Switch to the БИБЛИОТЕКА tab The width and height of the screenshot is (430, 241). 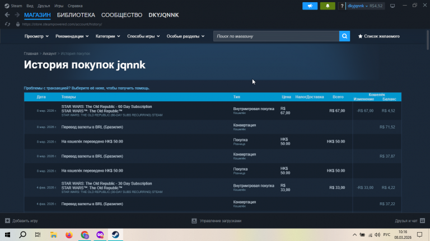click(x=76, y=15)
